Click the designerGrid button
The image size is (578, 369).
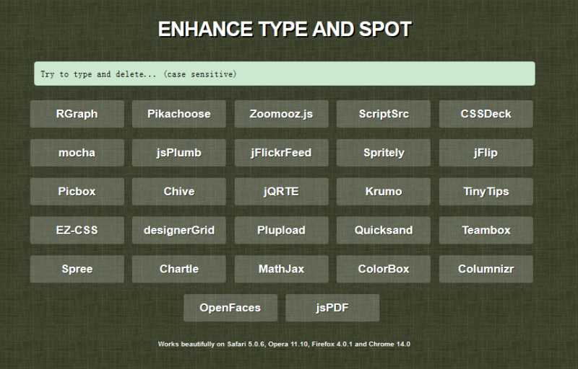(178, 231)
